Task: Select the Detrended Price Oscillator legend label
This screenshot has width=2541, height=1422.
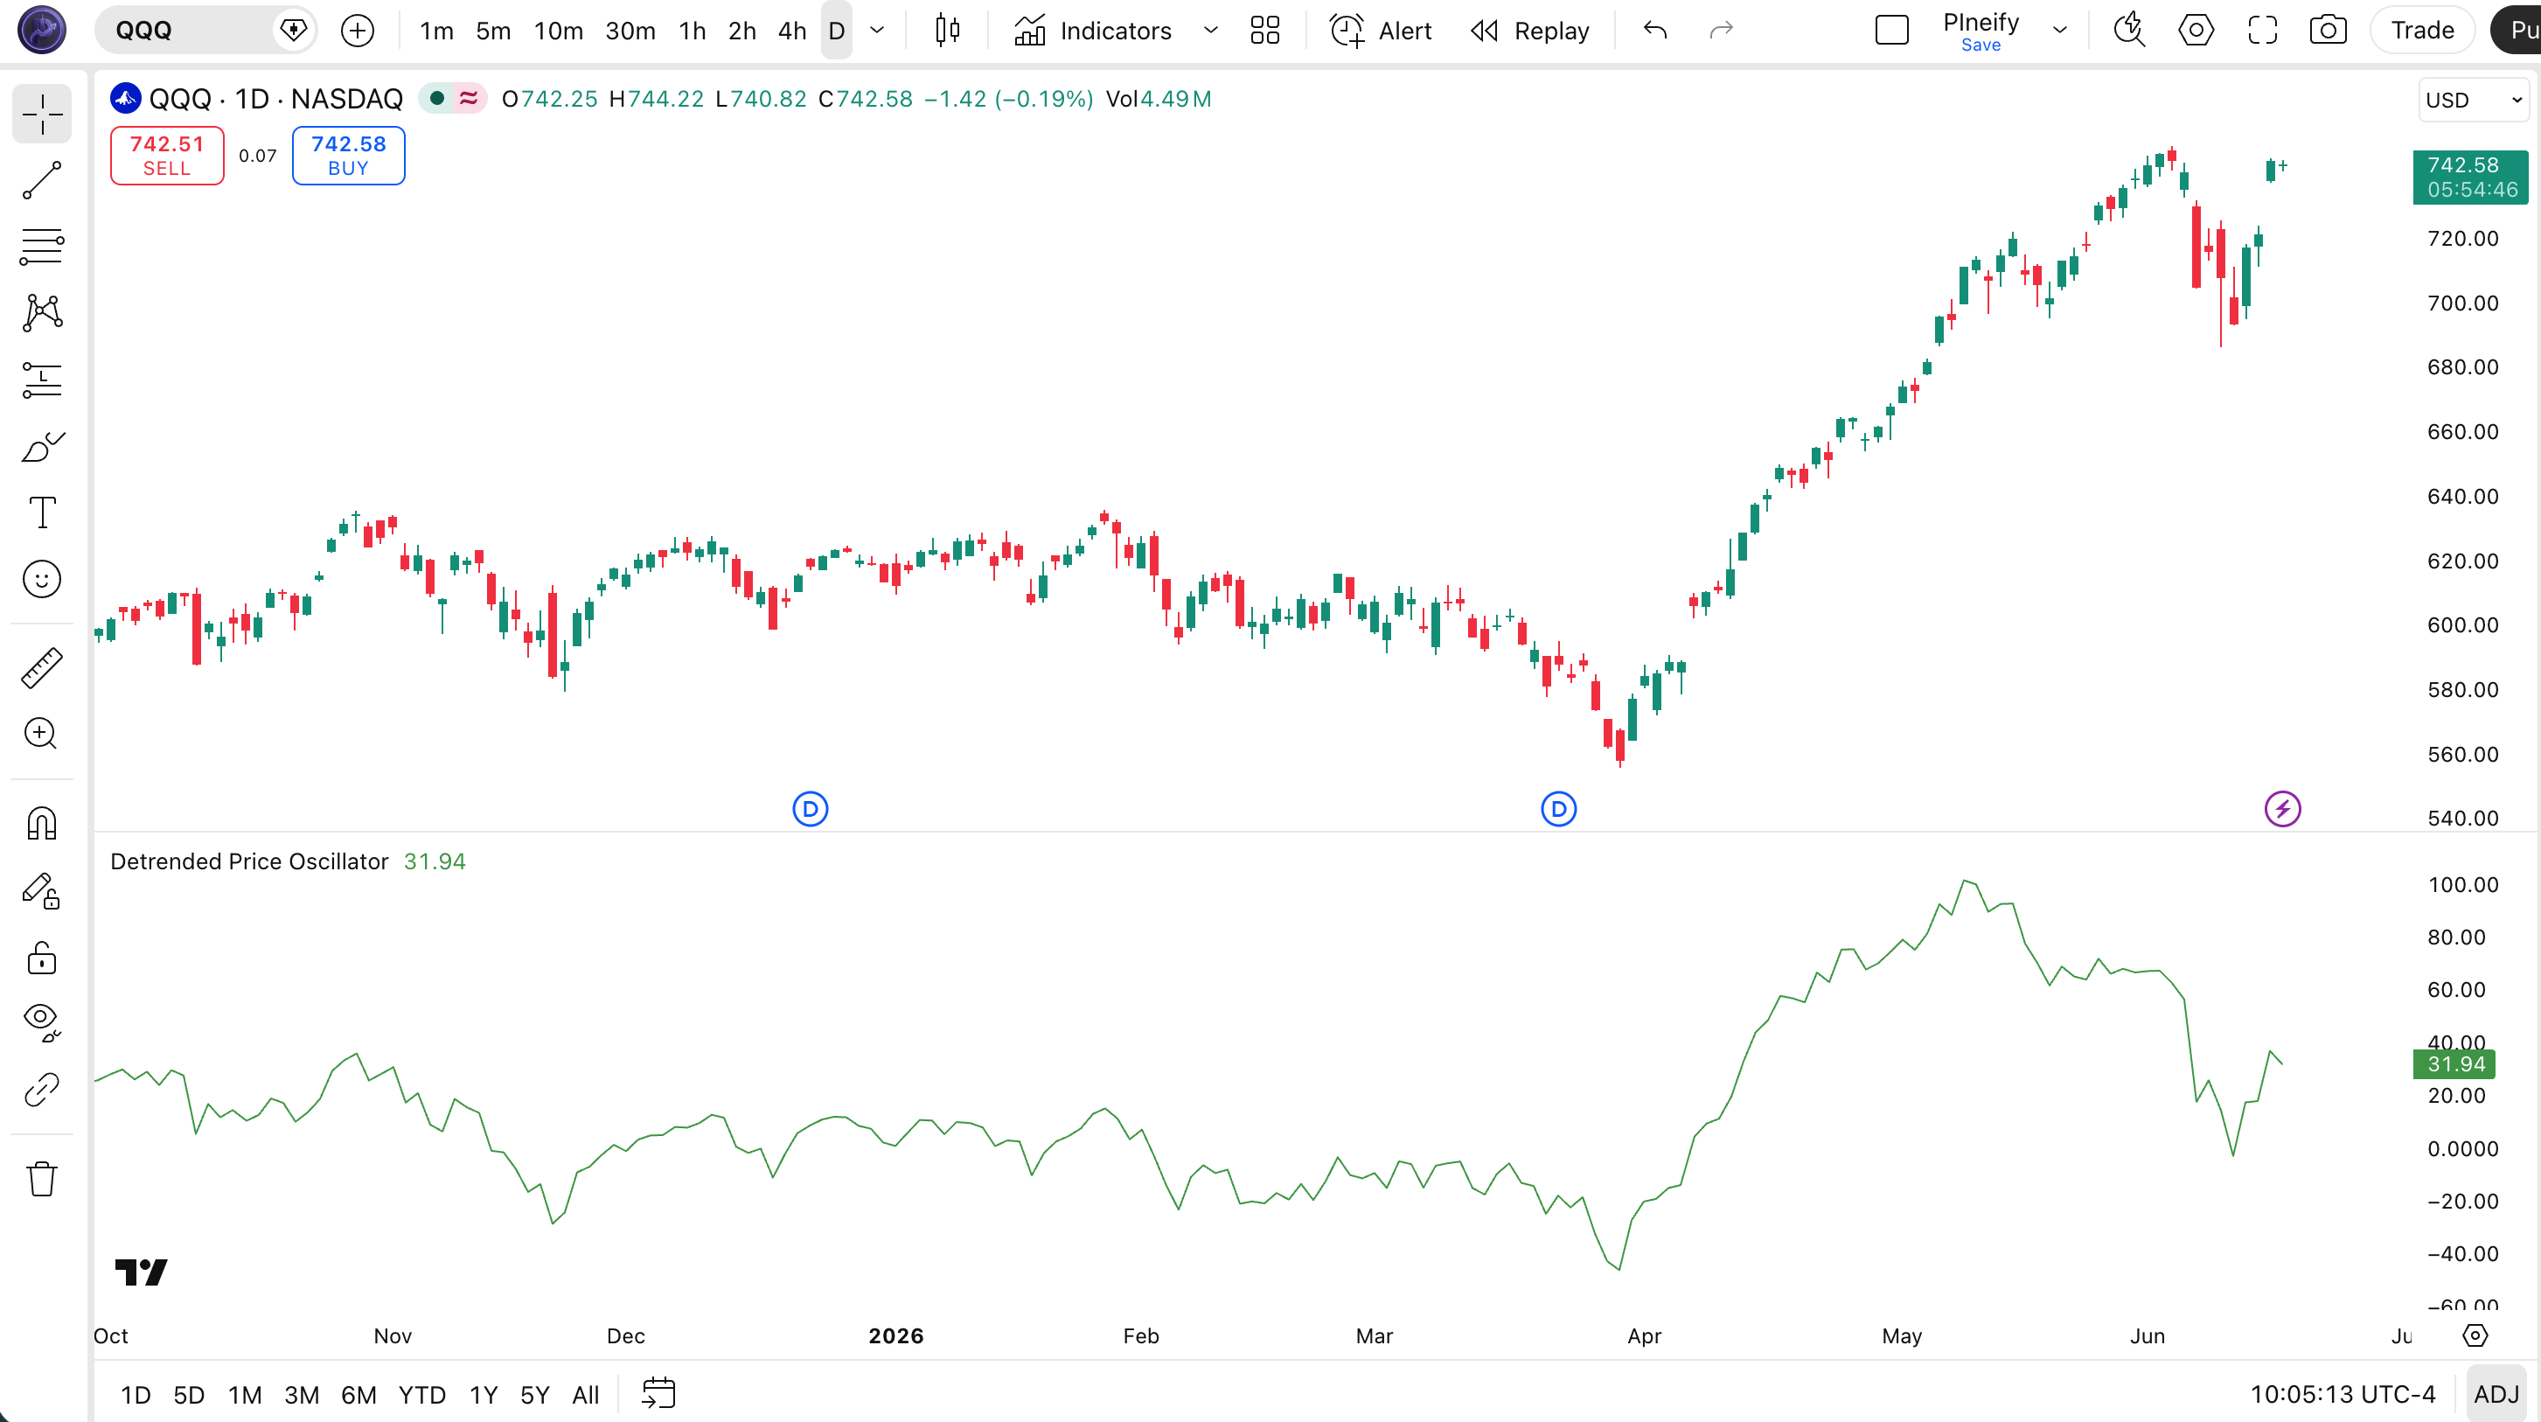Action: point(249,861)
